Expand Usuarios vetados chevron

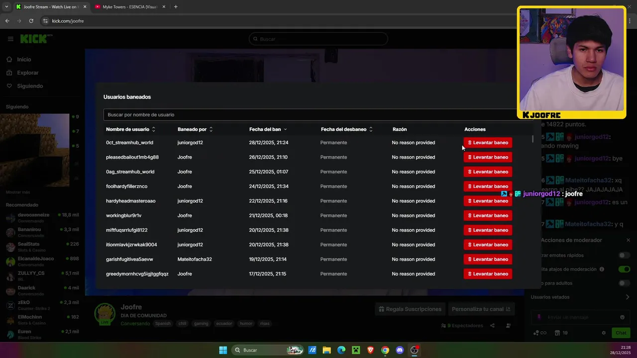coord(628,297)
